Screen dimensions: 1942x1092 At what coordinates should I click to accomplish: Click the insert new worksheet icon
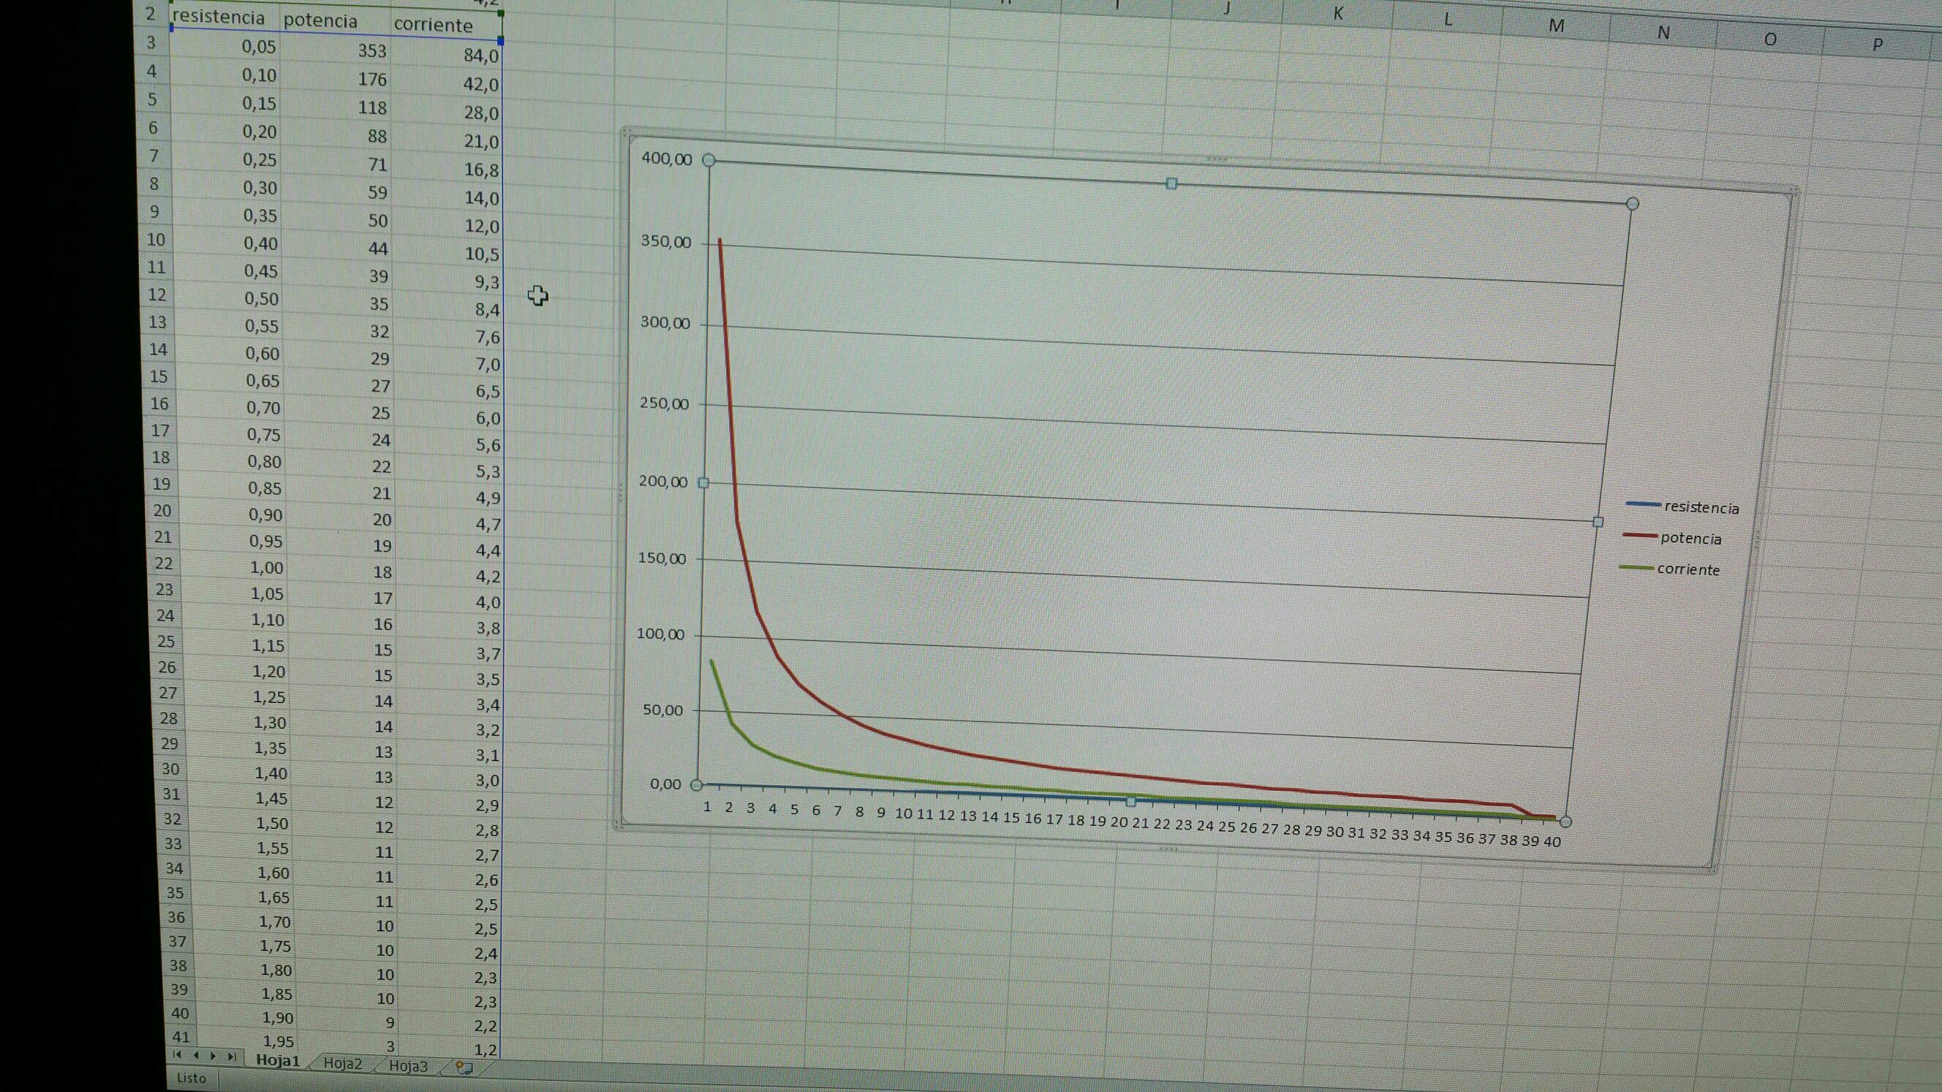[x=464, y=1067]
